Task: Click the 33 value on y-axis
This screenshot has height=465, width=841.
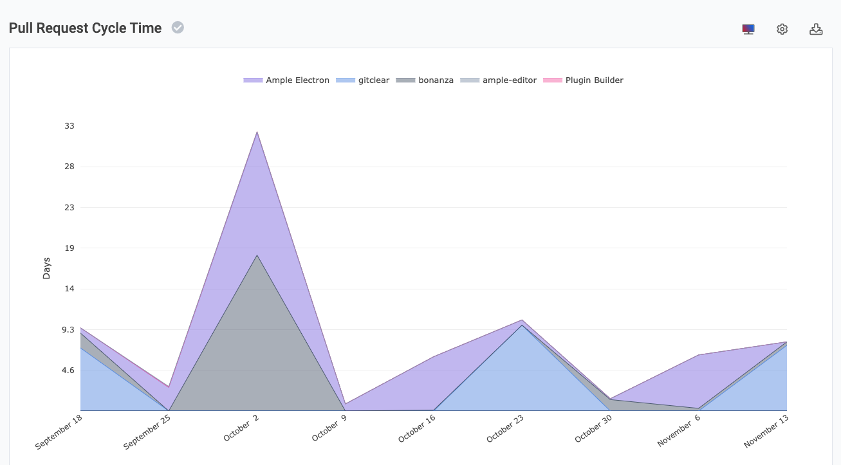Action: point(69,126)
